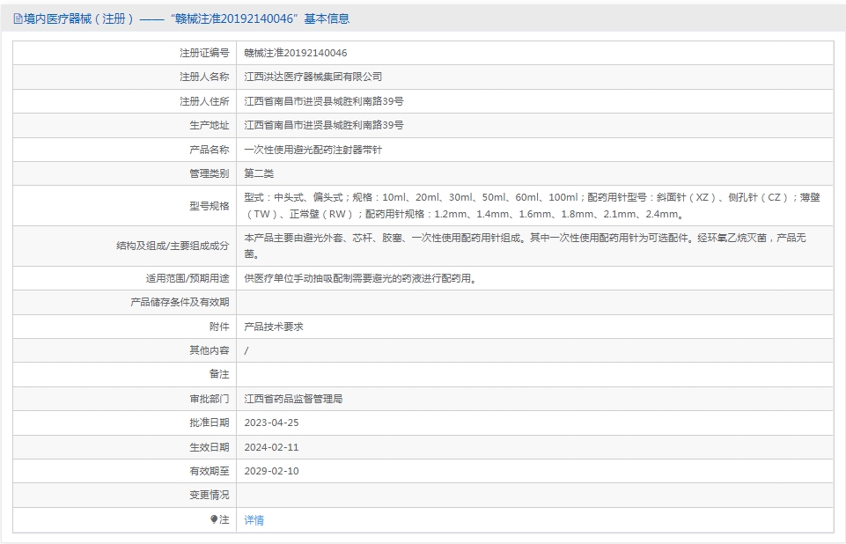Click the 结构及组成/主要组成成分 label
The height and width of the screenshot is (544, 846).
point(173,246)
